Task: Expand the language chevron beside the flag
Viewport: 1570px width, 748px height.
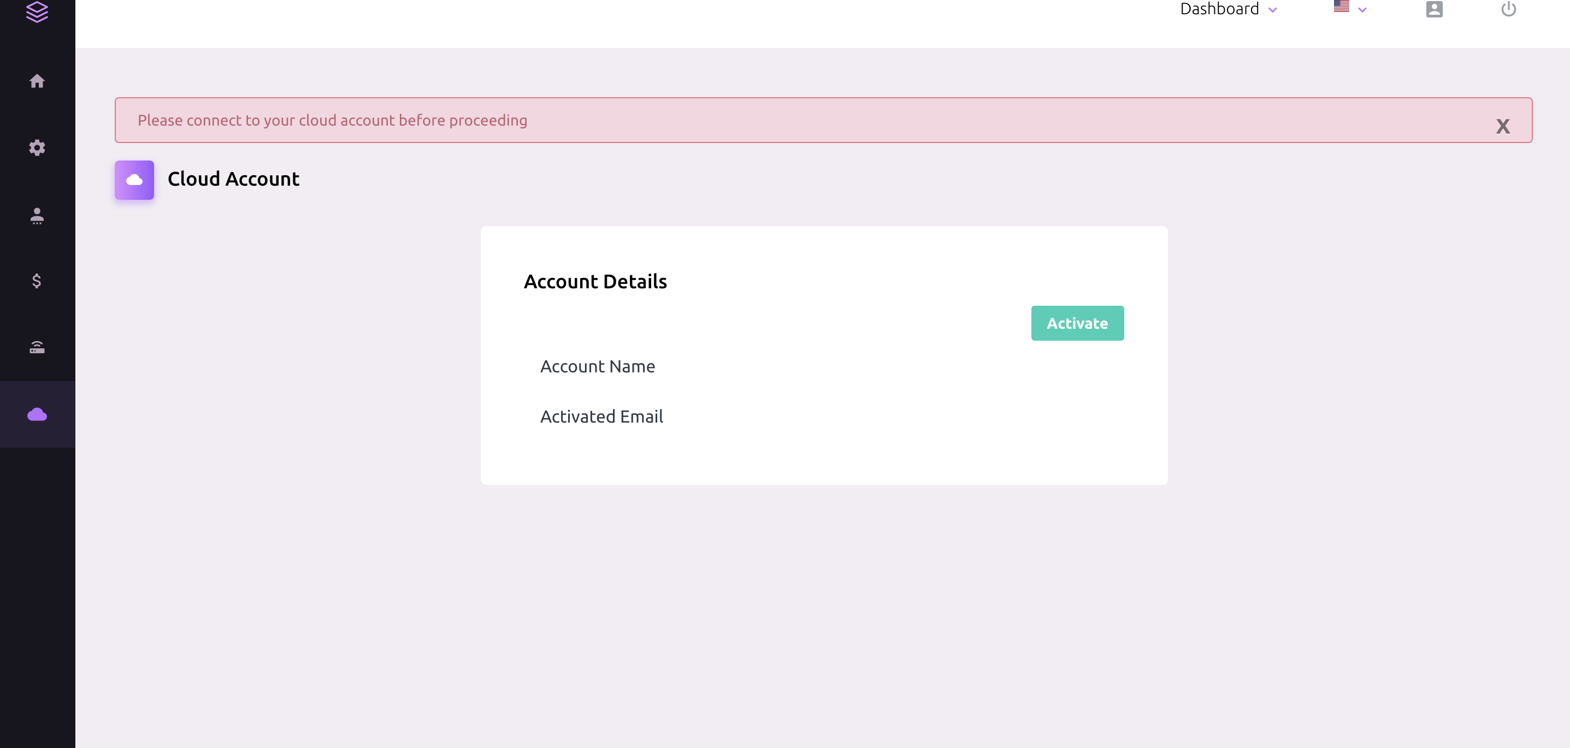Action: (1362, 10)
